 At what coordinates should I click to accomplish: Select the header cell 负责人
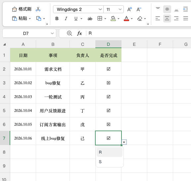tap(82, 55)
